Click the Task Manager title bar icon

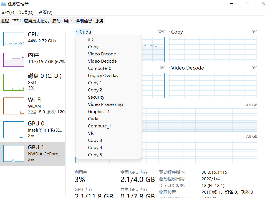[x=4, y=4]
